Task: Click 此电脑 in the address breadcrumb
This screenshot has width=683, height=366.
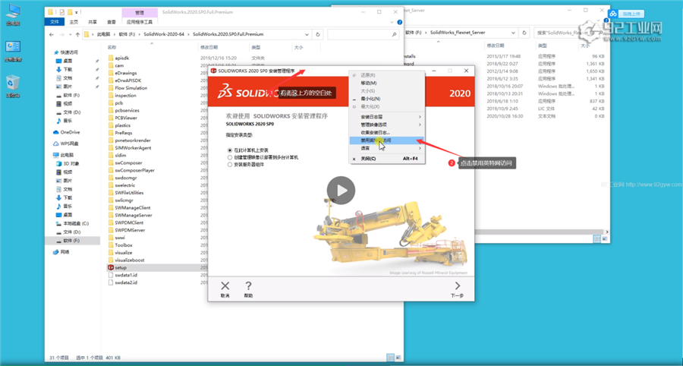Action: pyautogui.click(x=104, y=34)
